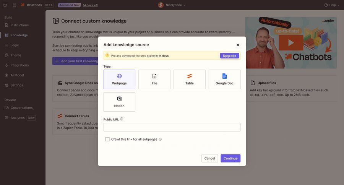The width and height of the screenshot is (344, 185).
Task: Click the info icon beside crawl subpages
Action: coord(160,140)
